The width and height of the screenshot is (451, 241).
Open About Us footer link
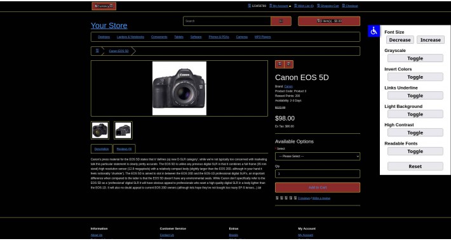tap(97, 235)
